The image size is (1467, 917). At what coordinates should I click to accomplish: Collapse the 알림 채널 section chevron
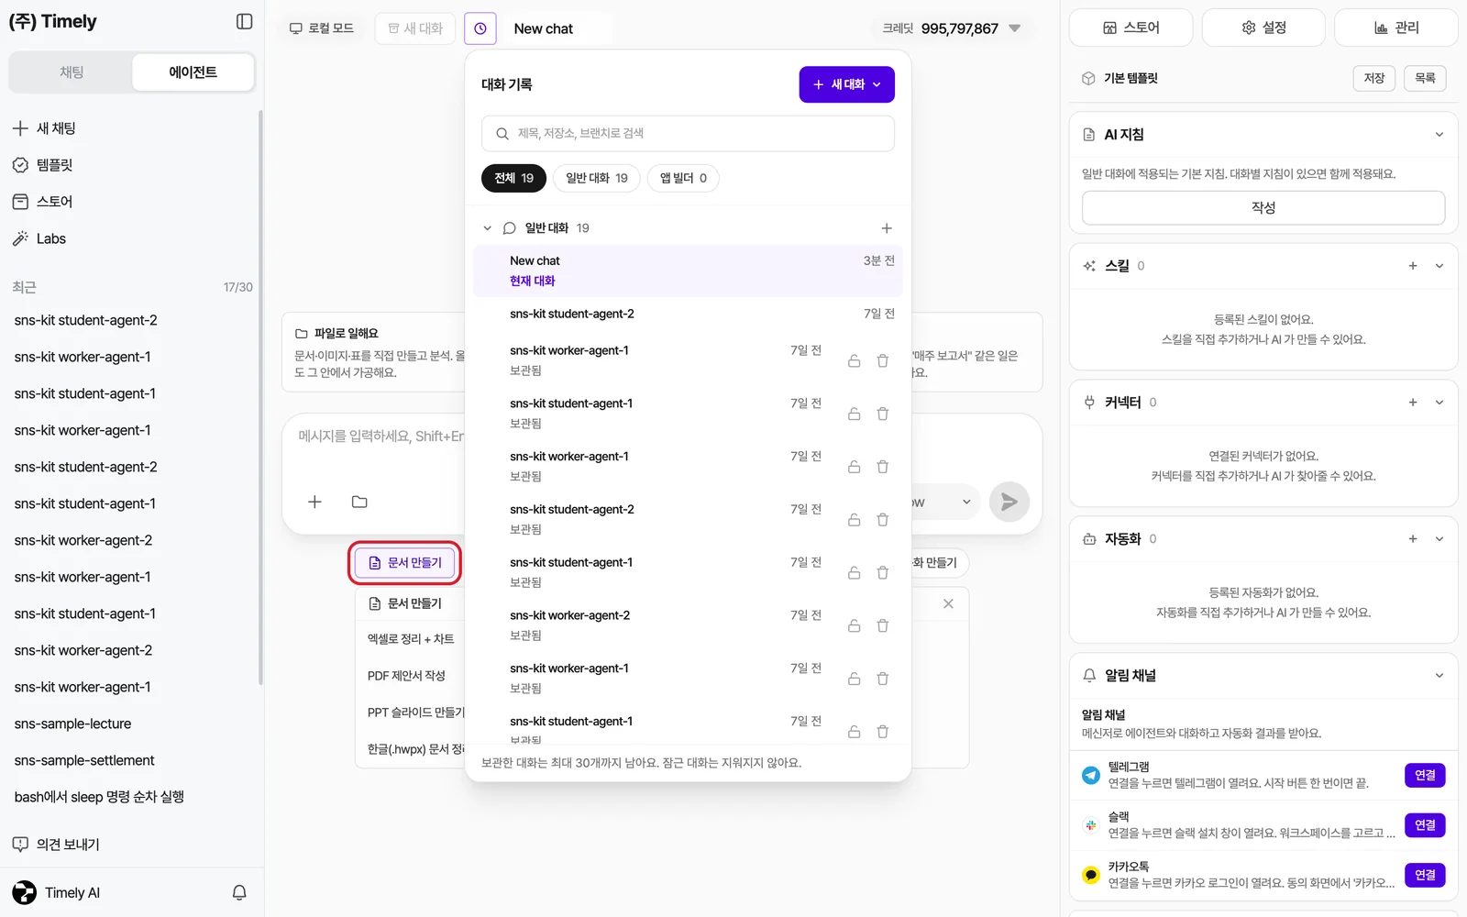point(1439,676)
